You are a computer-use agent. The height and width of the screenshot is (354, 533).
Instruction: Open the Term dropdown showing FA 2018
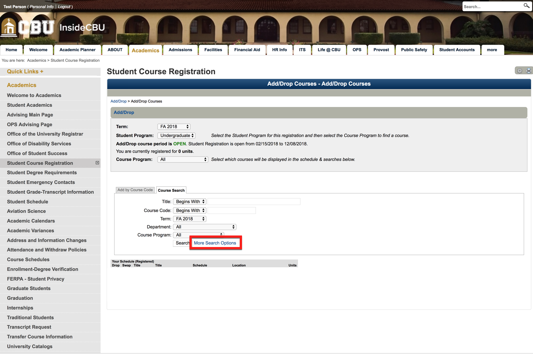(174, 126)
